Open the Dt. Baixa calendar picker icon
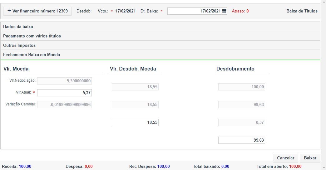Viewport: 326px width, 170px height. tap(224, 11)
